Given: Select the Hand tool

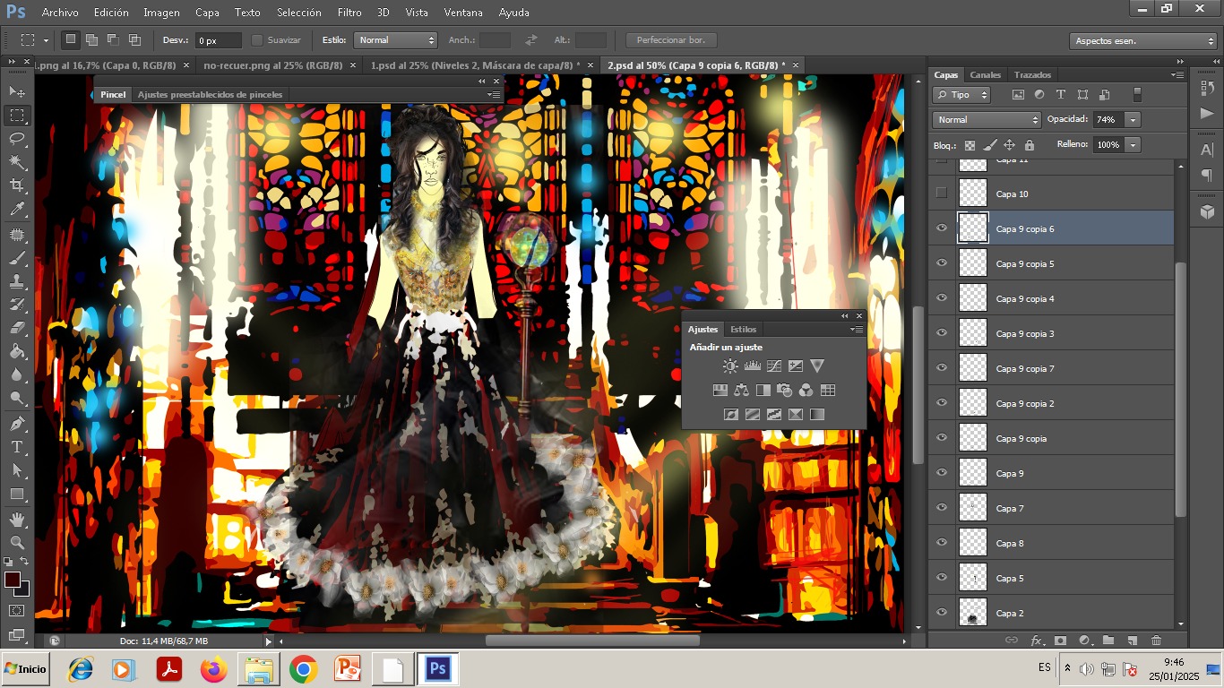Looking at the screenshot, I should click(x=17, y=519).
